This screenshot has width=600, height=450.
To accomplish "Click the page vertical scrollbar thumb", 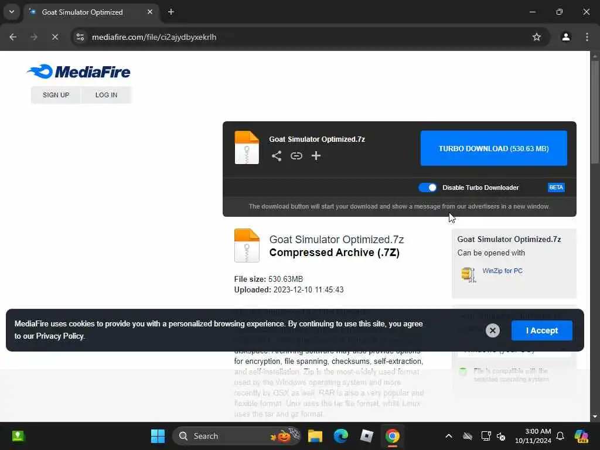I will tap(595, 112).
